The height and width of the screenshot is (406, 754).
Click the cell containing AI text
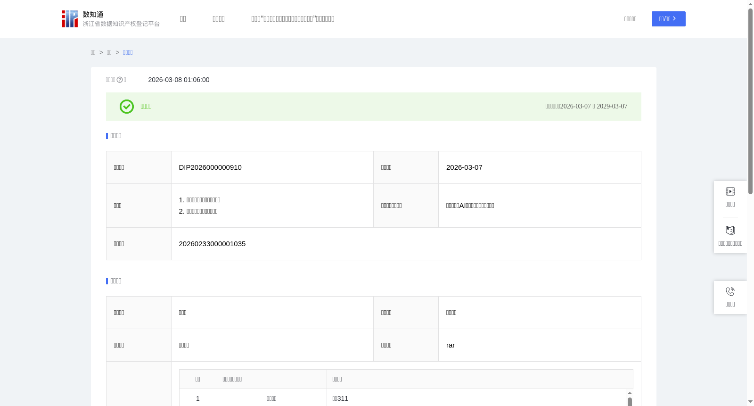point(470,206)
